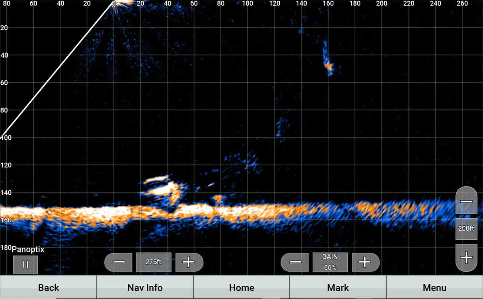Raise the gain above 66%
Screen dimensions: 483x299
365,262
